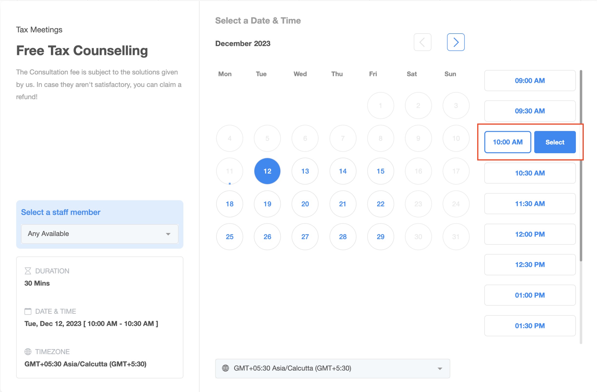Open the Any Available staff dropdown
Viewport: 597px width, 392px height.
(99, 234)
